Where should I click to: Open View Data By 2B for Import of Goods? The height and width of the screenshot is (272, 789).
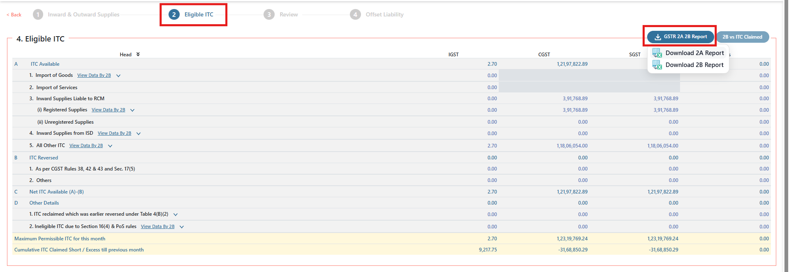[x=94, y=76]
